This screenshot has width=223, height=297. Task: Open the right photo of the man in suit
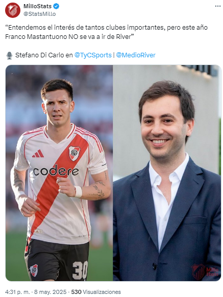click(x=167, y=173)
